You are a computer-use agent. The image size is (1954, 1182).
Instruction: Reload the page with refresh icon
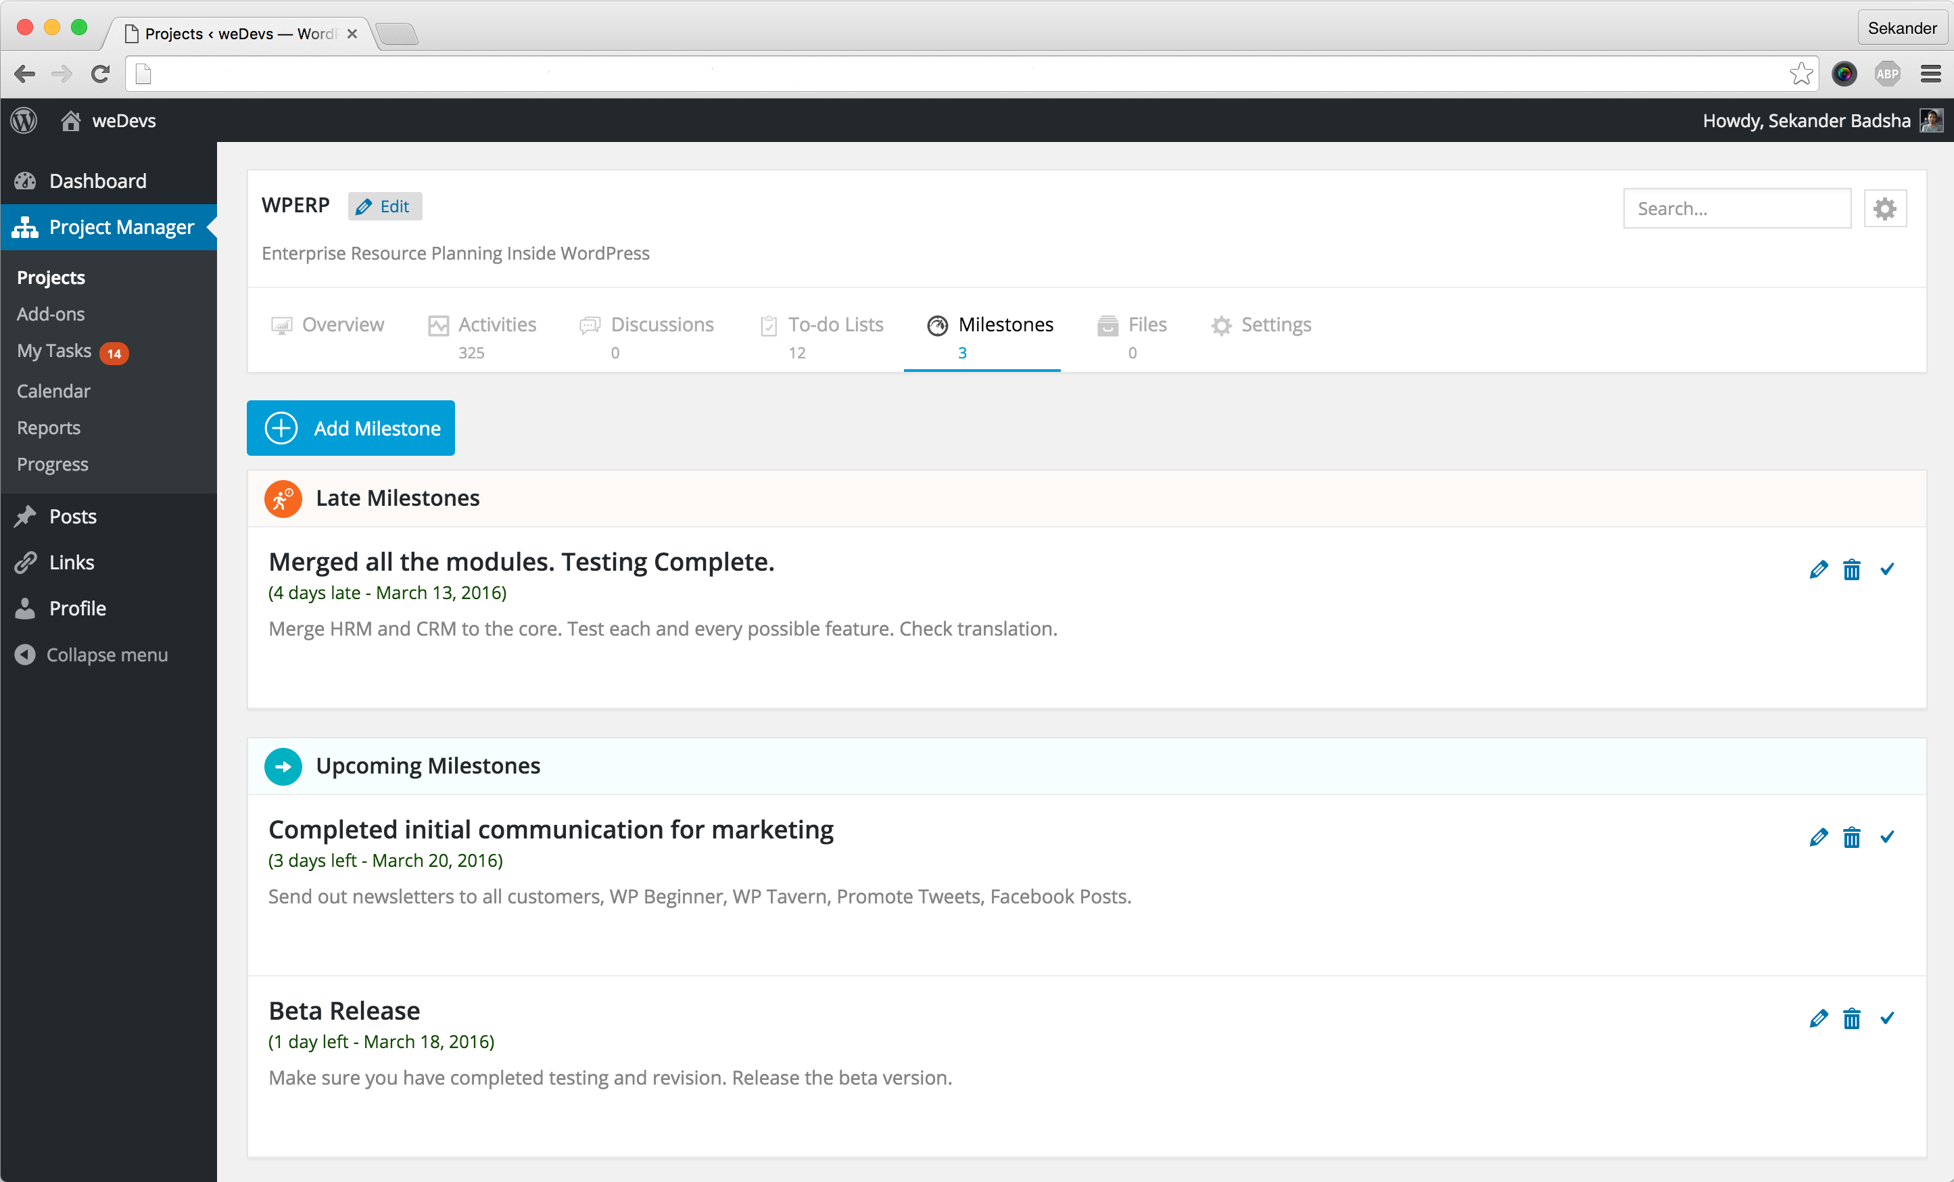(x=100, y=74)
